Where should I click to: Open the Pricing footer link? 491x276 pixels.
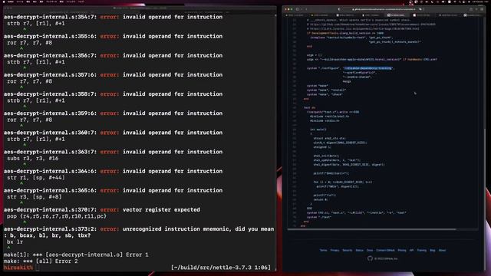coord(402,251)
